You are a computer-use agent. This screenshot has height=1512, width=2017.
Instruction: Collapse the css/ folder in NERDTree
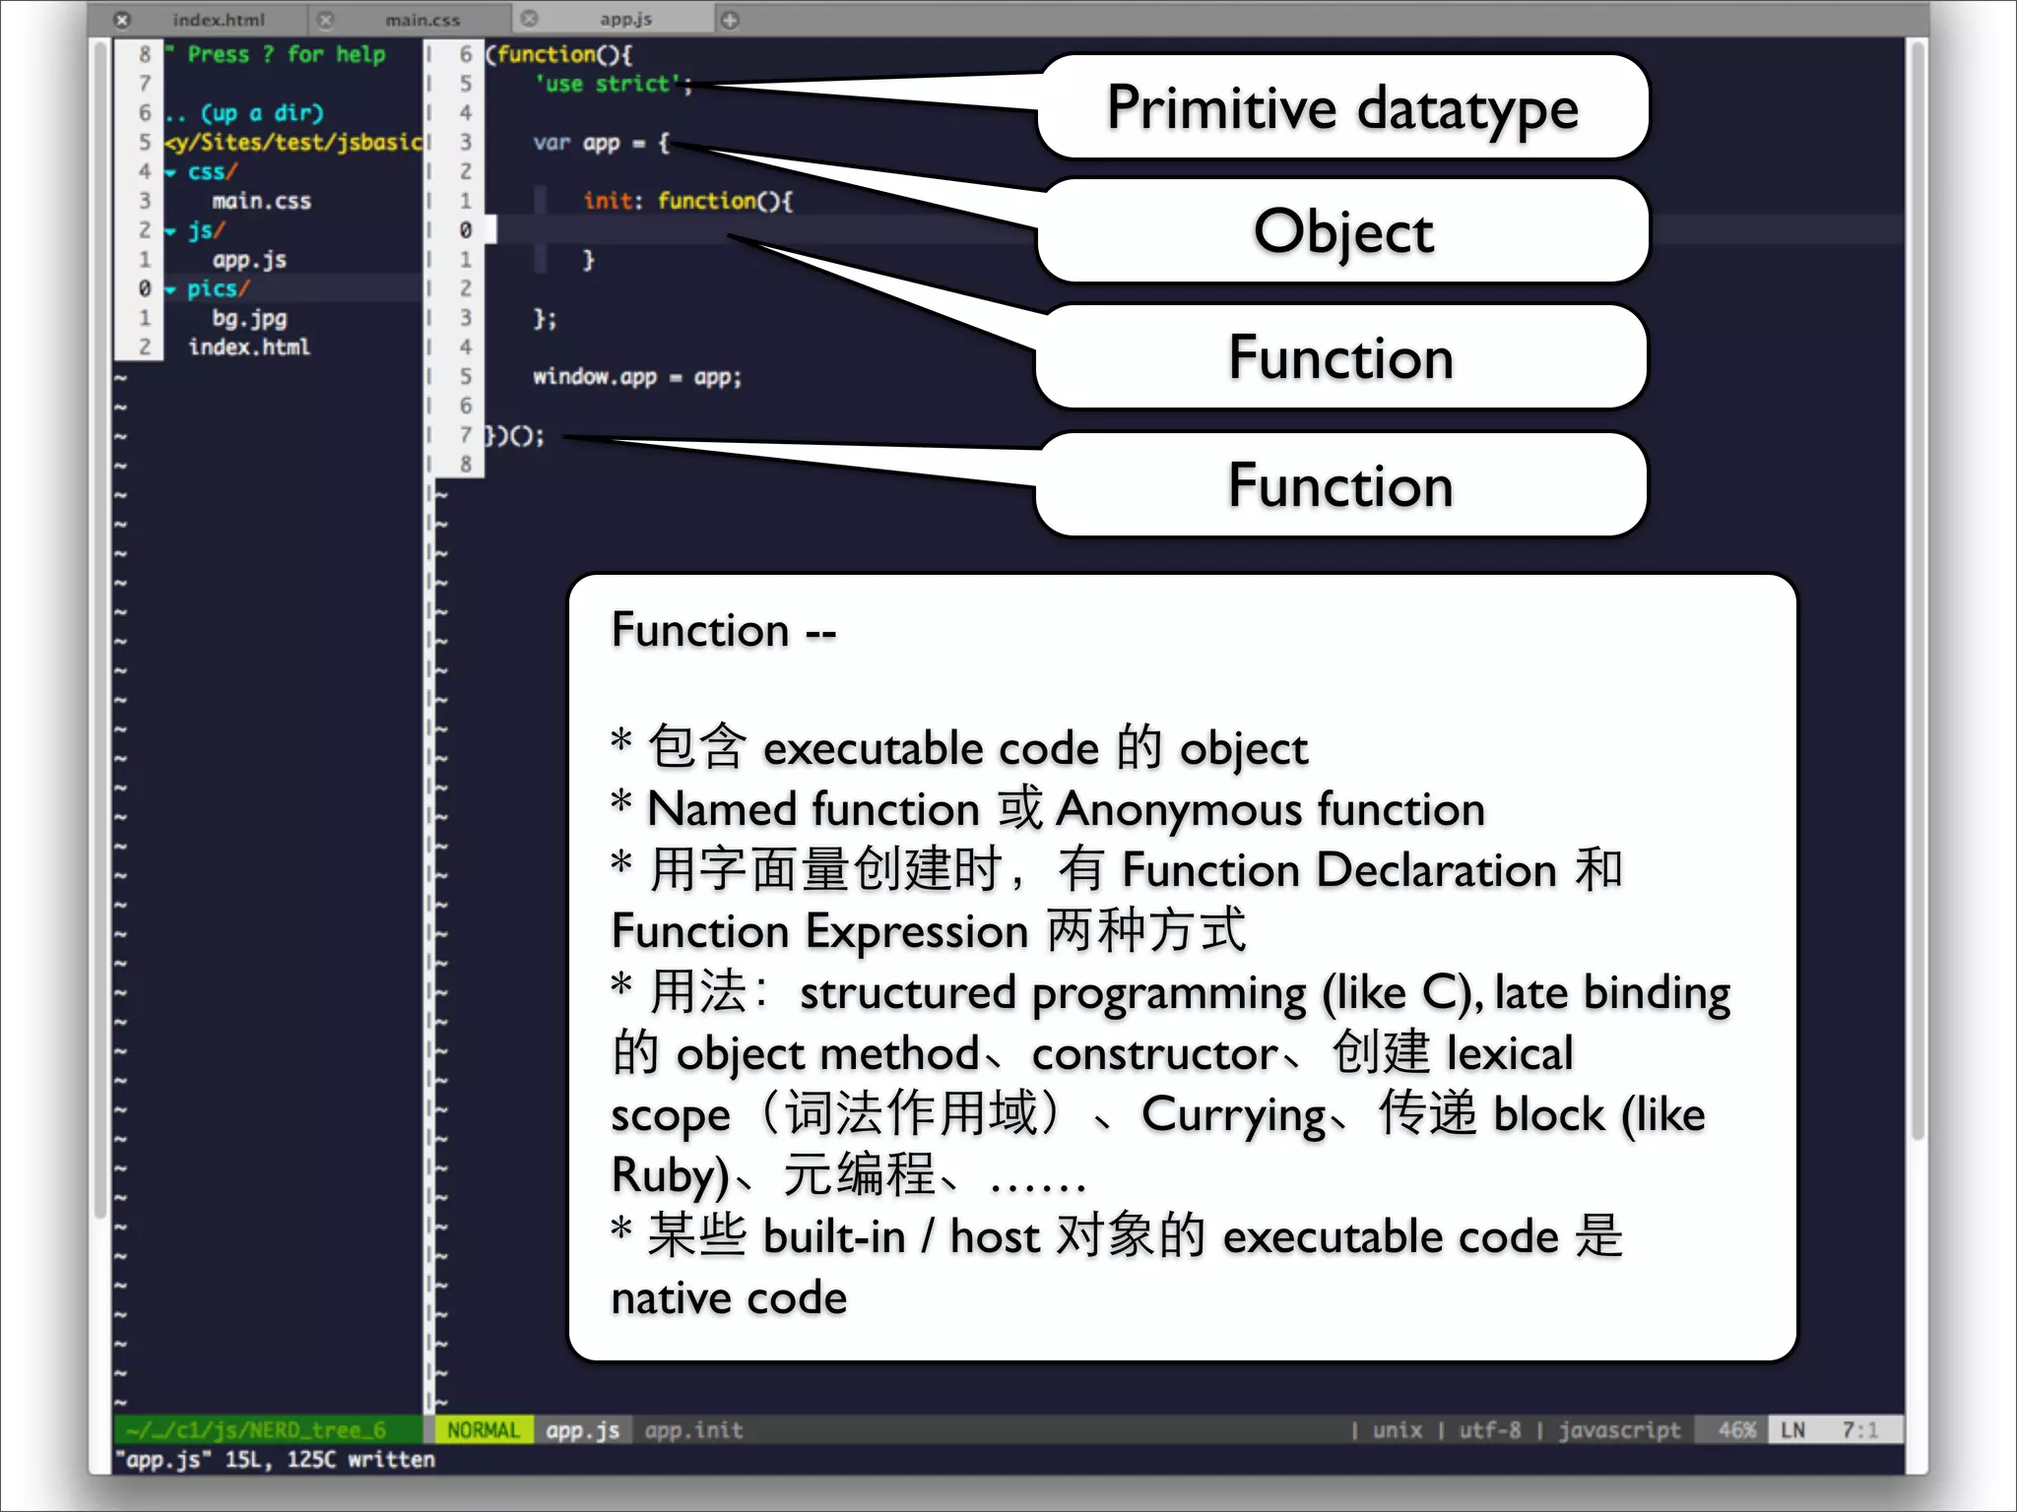[170, 172]
